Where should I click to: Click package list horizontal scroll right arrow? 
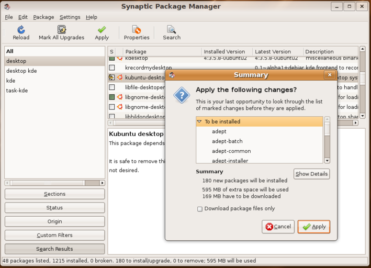pyautogui.click(x=355, y=122)
